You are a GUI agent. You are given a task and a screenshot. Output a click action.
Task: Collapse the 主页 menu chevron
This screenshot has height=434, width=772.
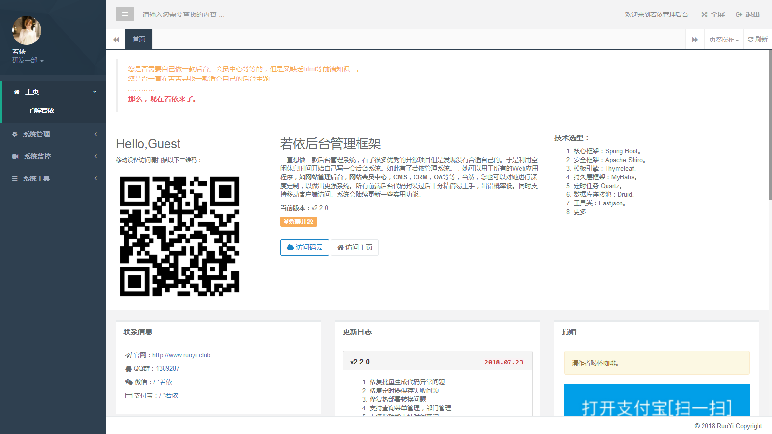tap(95, 92)
